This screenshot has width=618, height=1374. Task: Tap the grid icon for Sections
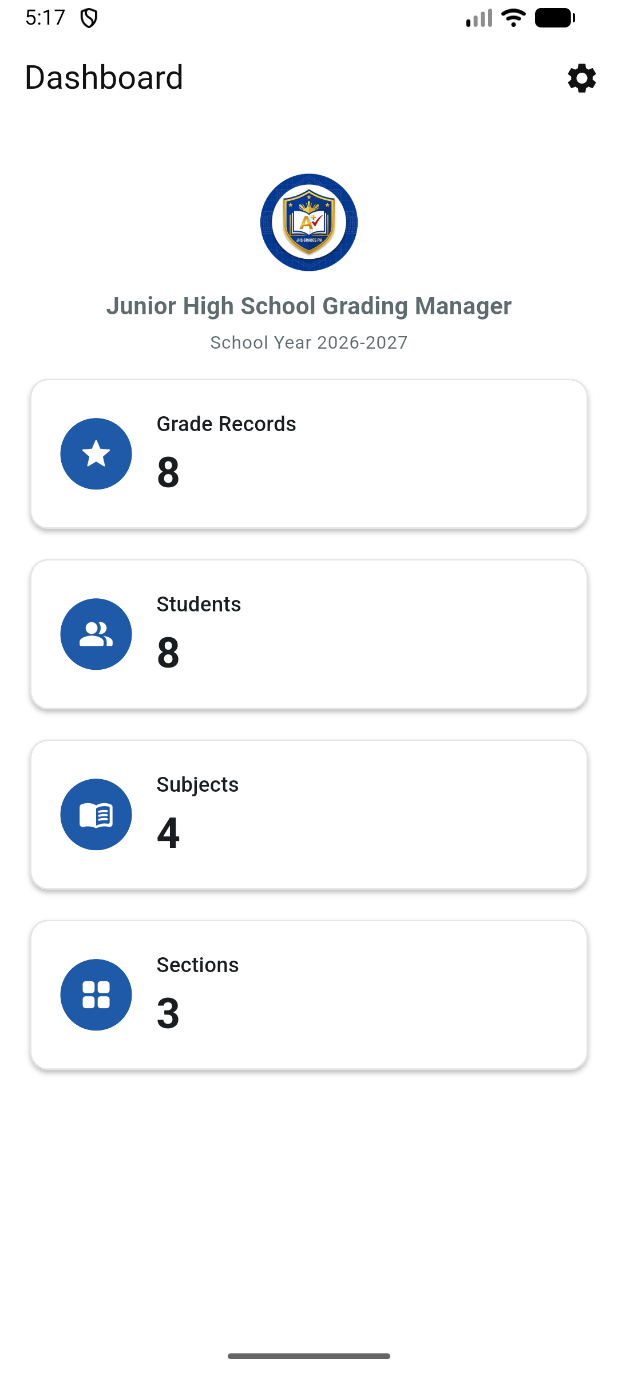tap(96, 995)
